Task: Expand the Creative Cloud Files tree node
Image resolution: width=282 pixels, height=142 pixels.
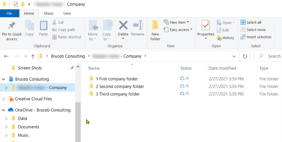Action: tap(4, 99)
